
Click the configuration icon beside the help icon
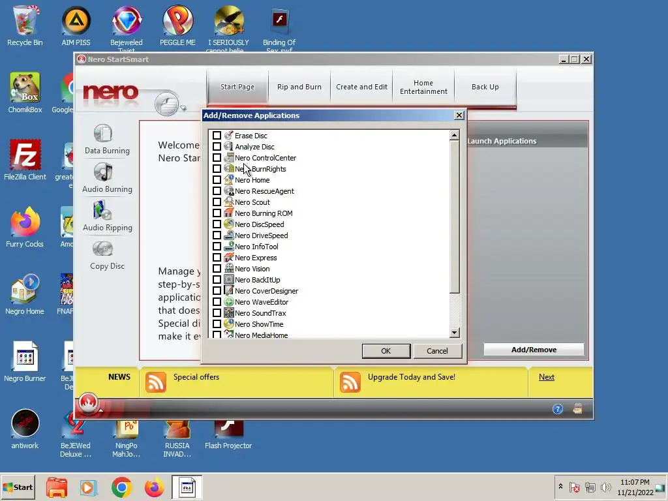tap(578, 409)
